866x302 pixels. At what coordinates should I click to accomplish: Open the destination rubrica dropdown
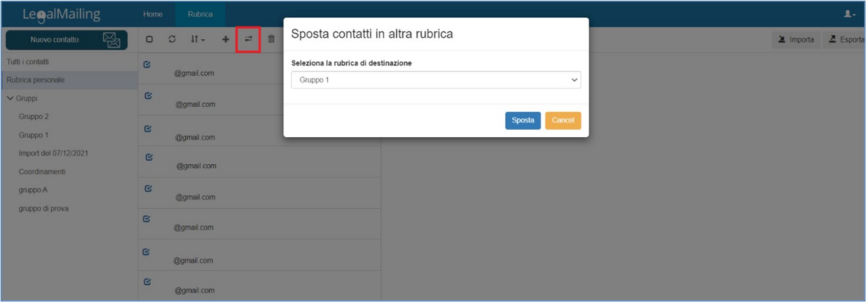click(436, 80)
